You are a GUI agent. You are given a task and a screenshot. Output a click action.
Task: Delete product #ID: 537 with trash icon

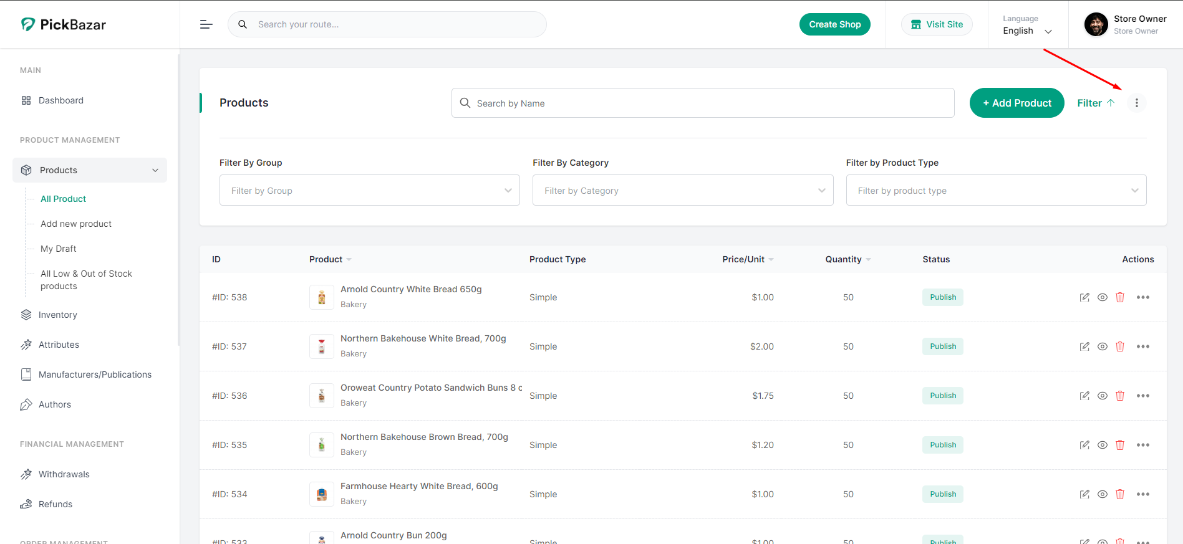pos(1119,346)
